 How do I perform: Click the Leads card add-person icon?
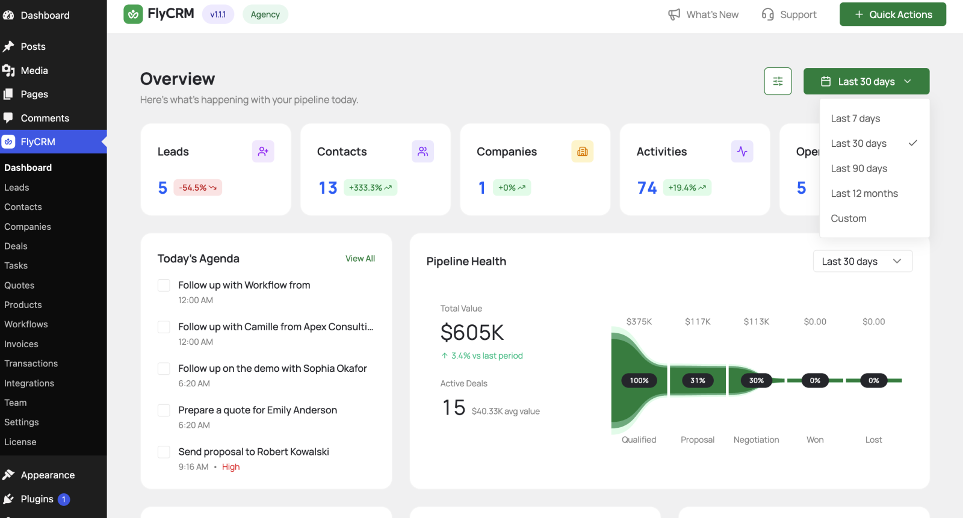(263, 152)
